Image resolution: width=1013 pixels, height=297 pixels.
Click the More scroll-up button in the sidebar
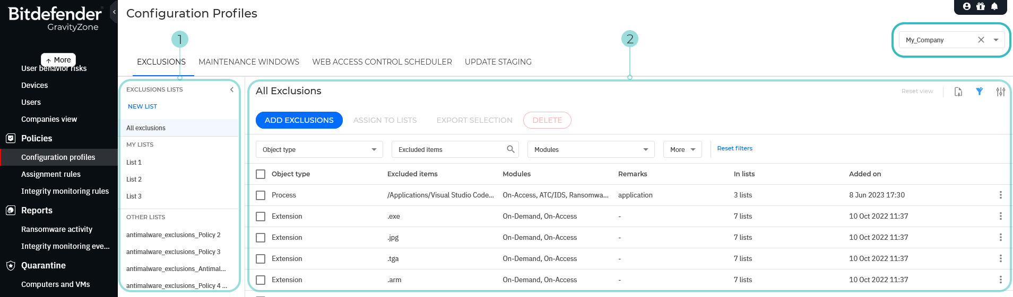click(x=58, y=60)
